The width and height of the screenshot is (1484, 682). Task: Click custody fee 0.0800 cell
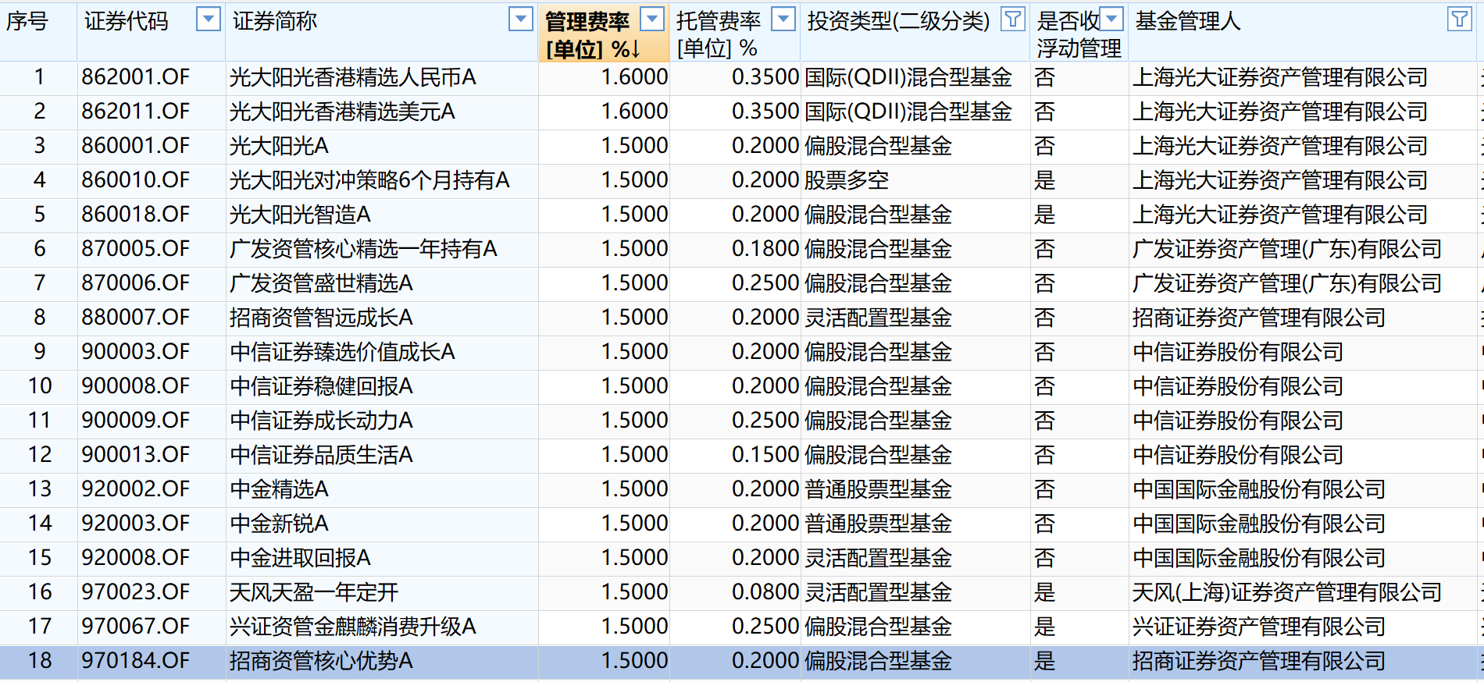click(x=765, y=592)
